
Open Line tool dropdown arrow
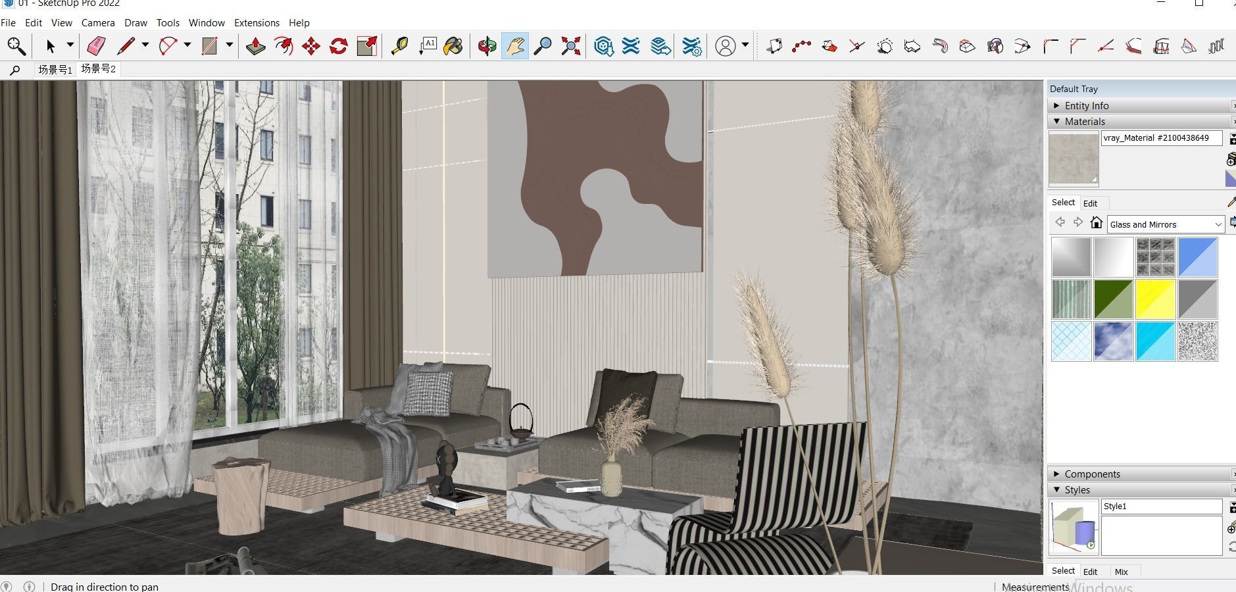[145, 45]
